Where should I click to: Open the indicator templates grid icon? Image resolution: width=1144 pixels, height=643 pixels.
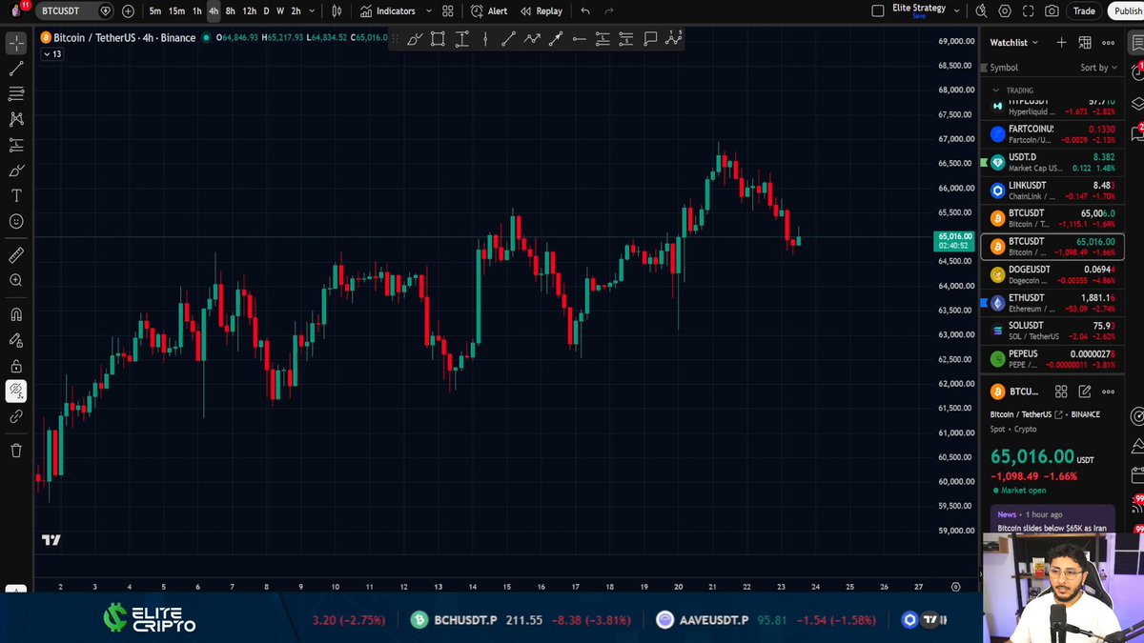(x=447, y=11)
